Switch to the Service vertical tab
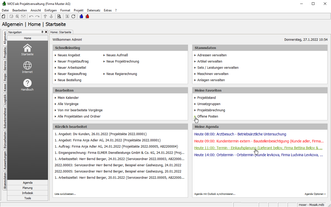331x207 pixels. point(5,66)
